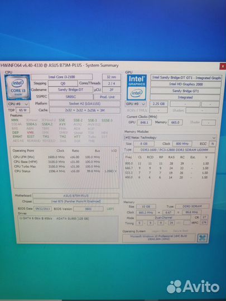Click the Cores/Threads 2 / 4 field

[112, 83]
